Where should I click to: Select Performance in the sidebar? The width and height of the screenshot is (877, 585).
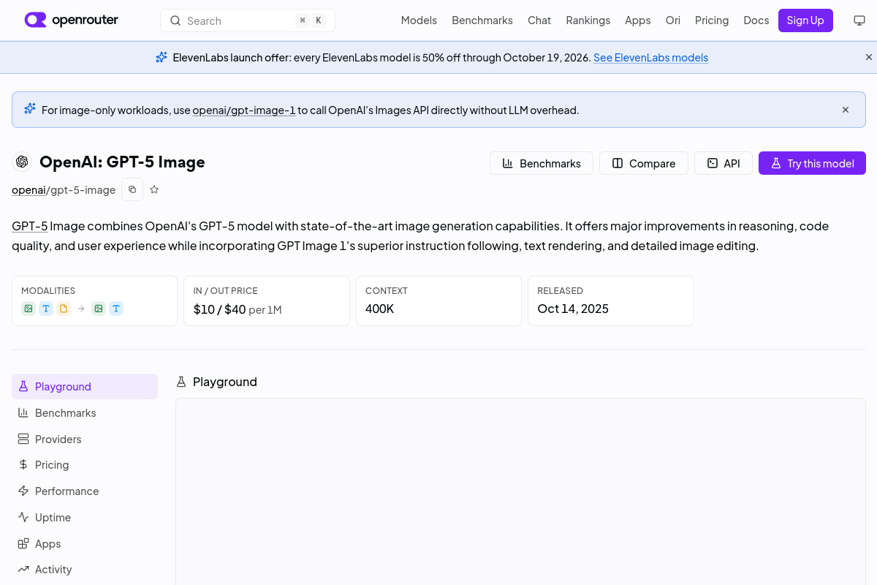point(85,491)
